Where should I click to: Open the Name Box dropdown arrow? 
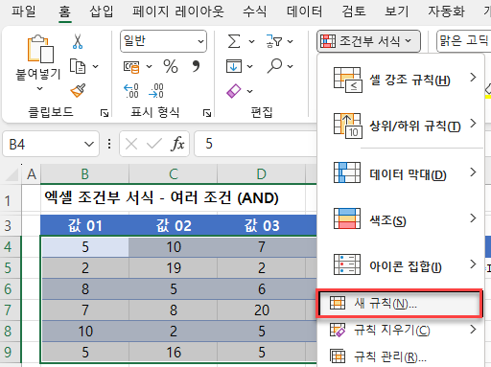pos(89,144)
